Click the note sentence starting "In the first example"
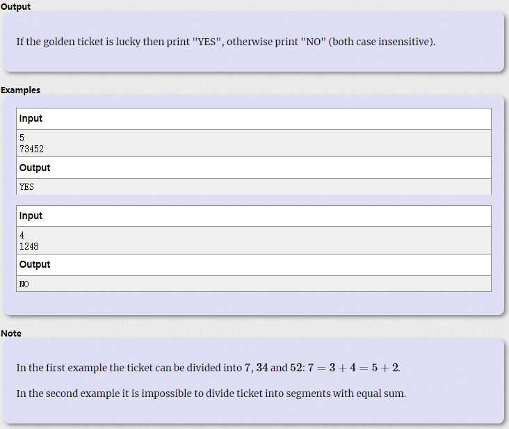Viewport: 509px width, 429px height. pyautogui.click(x=129, y=368)
